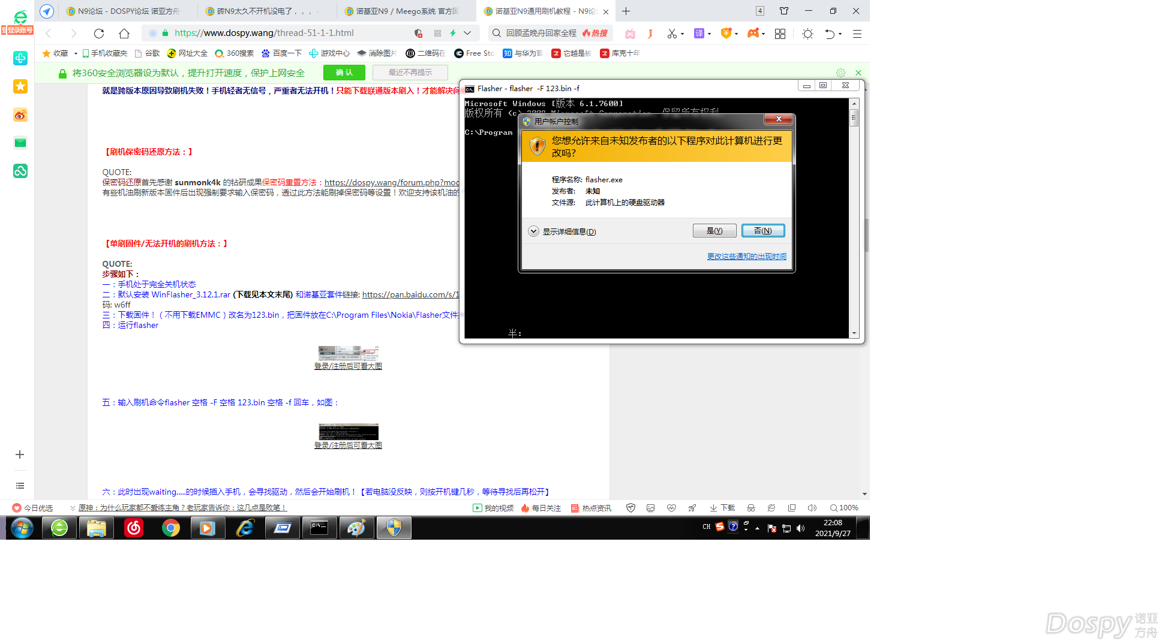Expand the undo history dropdown arrow

point(840,34)
